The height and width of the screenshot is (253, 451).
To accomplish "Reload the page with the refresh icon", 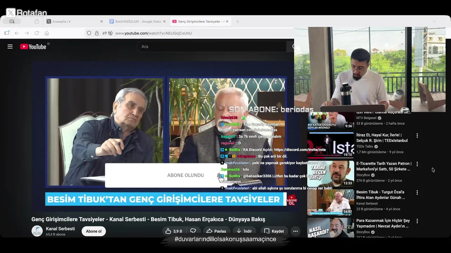I will coord(37,33).
